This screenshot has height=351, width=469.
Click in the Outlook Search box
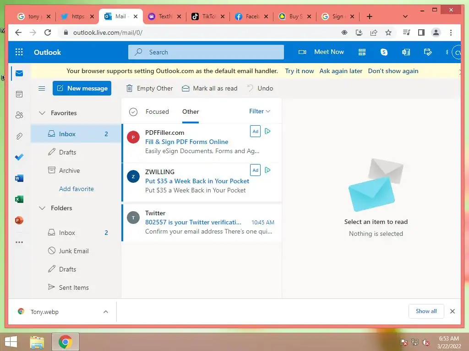tap(206, 52)
